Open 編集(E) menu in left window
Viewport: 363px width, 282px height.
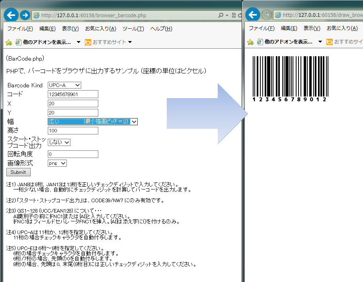point(47,29)
